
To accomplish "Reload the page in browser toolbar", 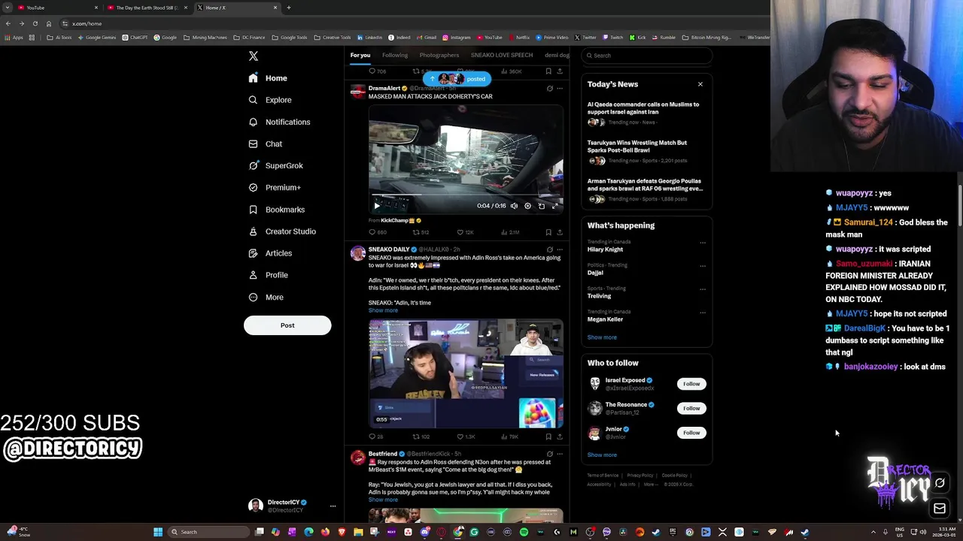I will tap(35, 23).
